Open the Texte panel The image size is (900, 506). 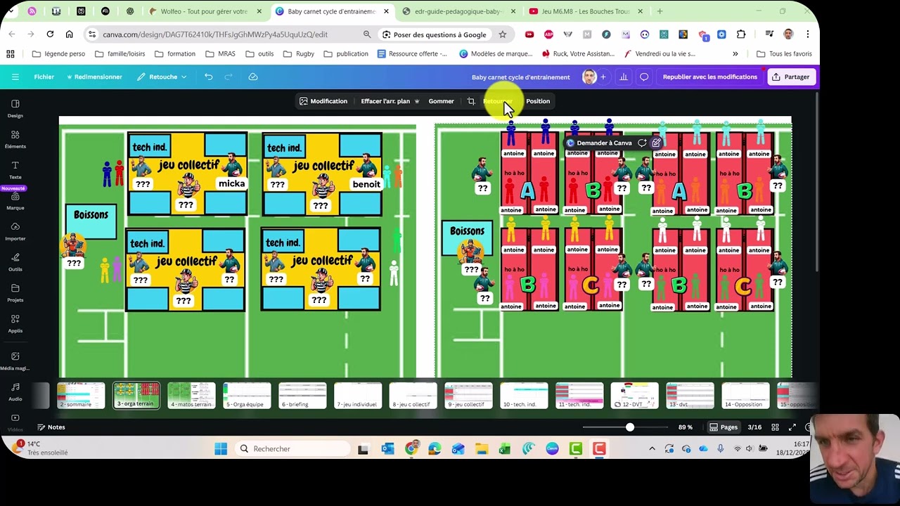click(x=15, y=169)
